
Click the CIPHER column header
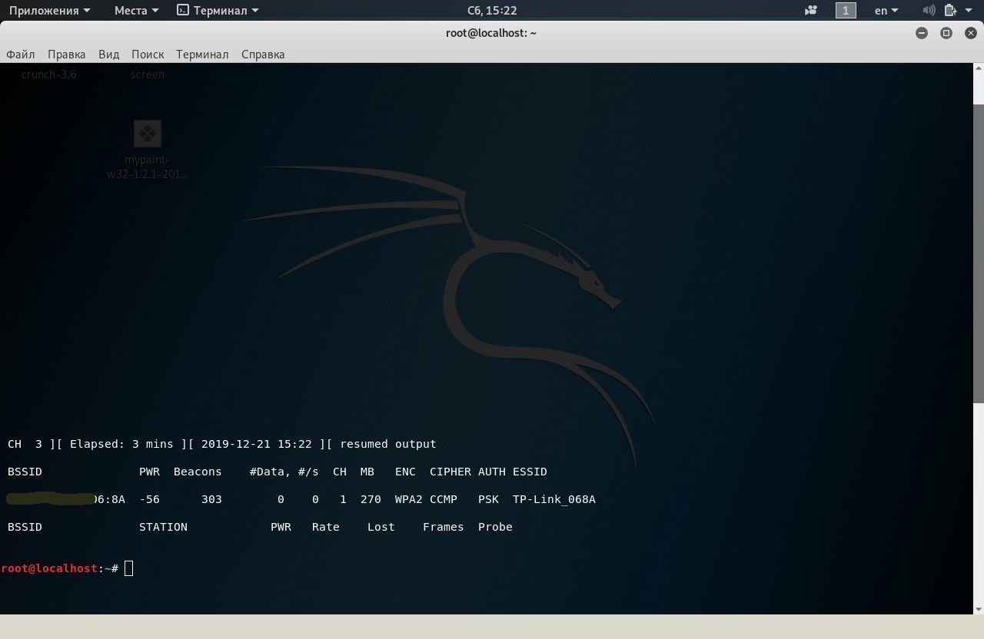click(x=450, y=472)
